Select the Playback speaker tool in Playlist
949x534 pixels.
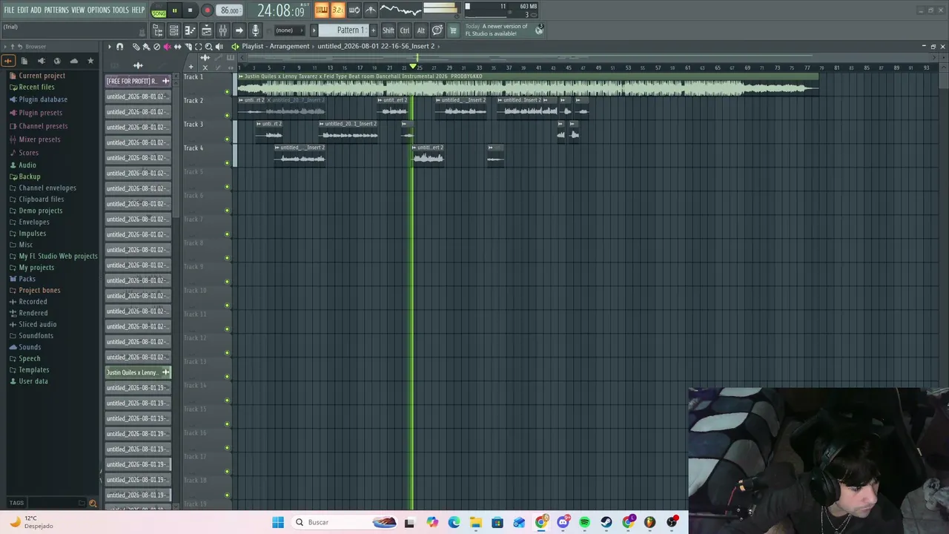pyautogui.click(x=219, y=47)
